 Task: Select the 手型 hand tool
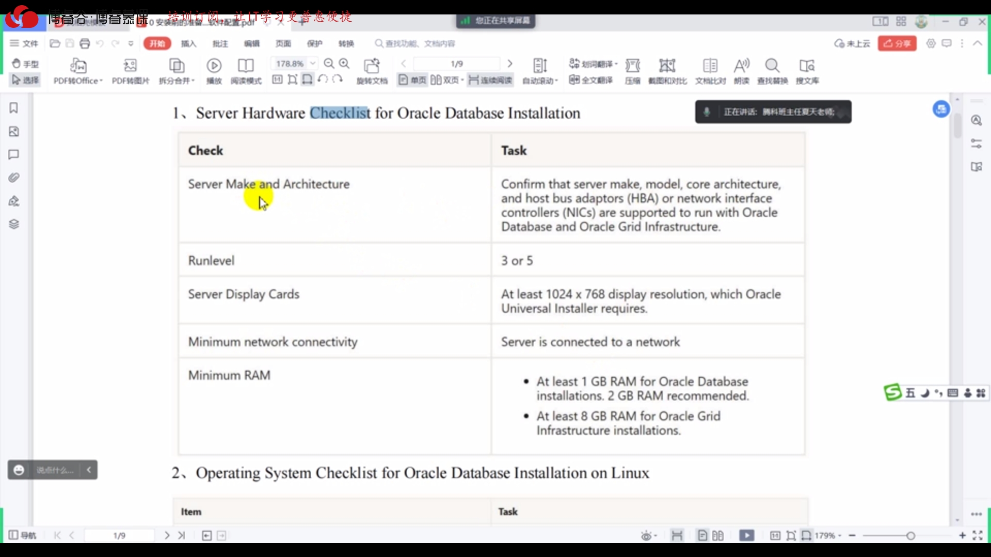[25, 63]
